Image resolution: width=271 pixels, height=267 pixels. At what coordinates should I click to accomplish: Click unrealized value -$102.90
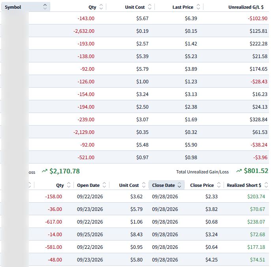pos(257,18)
